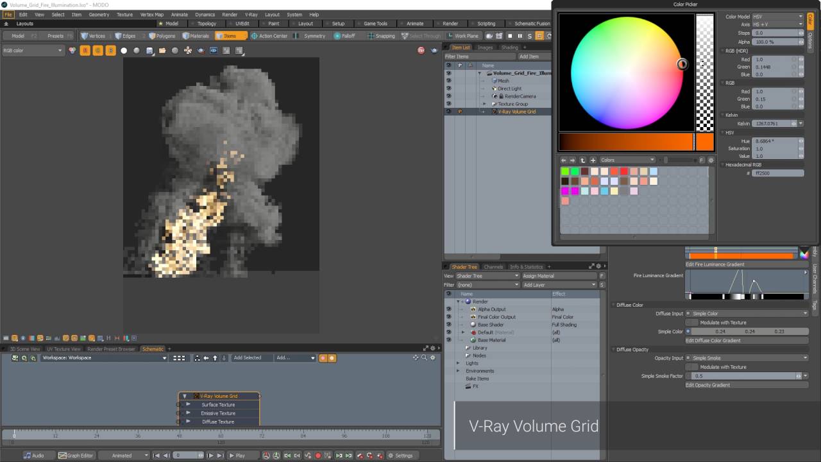Screen dimensions: 821x462
Task: Select Vertices selection mode
Action: coord(93,36)
